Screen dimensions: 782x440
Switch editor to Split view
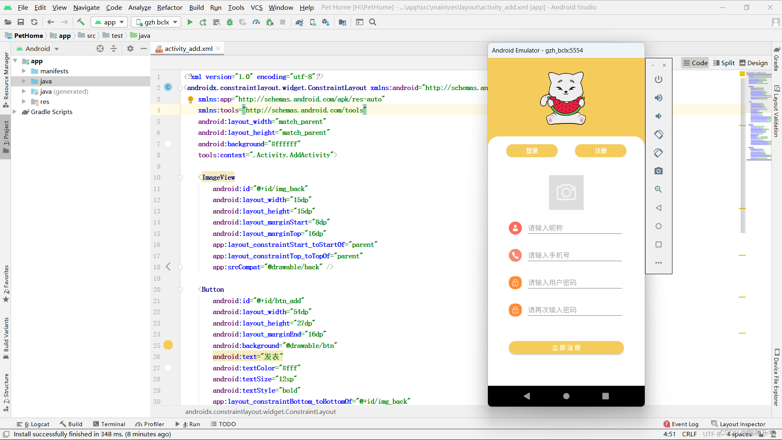point(724,63)
